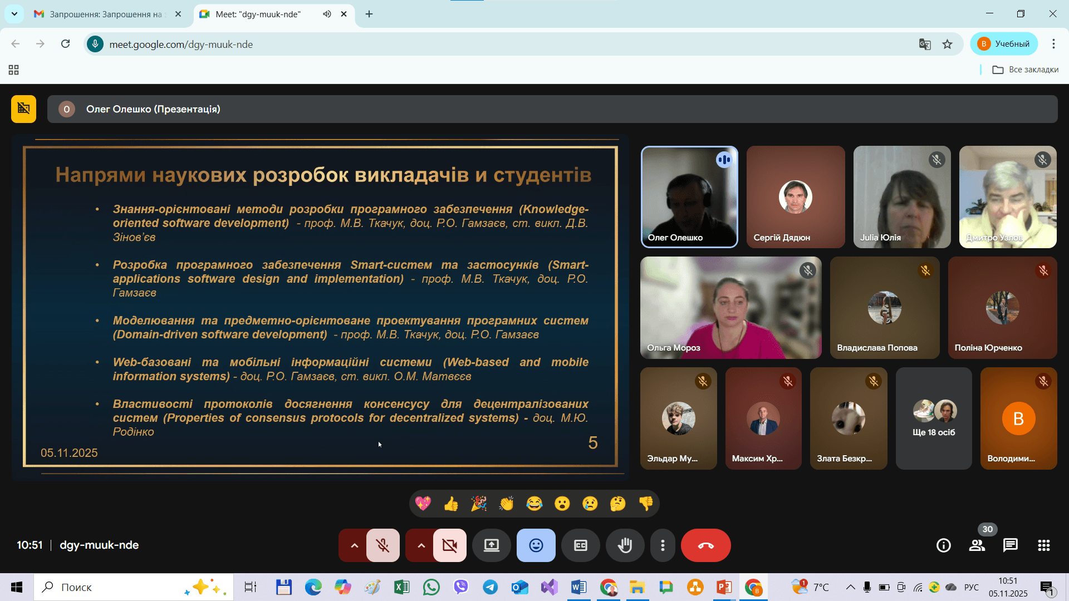Open the Все закладки folder
The image size is (1069, 601).
click(1026, 70)
